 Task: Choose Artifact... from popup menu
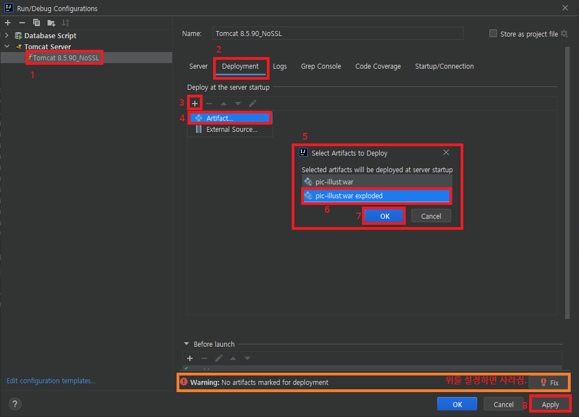point(230,118)
